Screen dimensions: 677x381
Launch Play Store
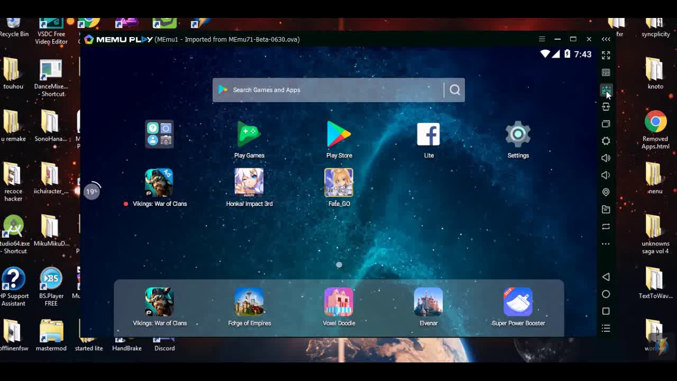(339, 140)
